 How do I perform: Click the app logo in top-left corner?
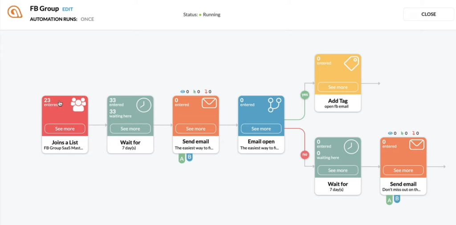click(15, 13)
